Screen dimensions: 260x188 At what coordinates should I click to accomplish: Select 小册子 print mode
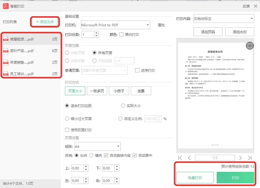(119, 91)
